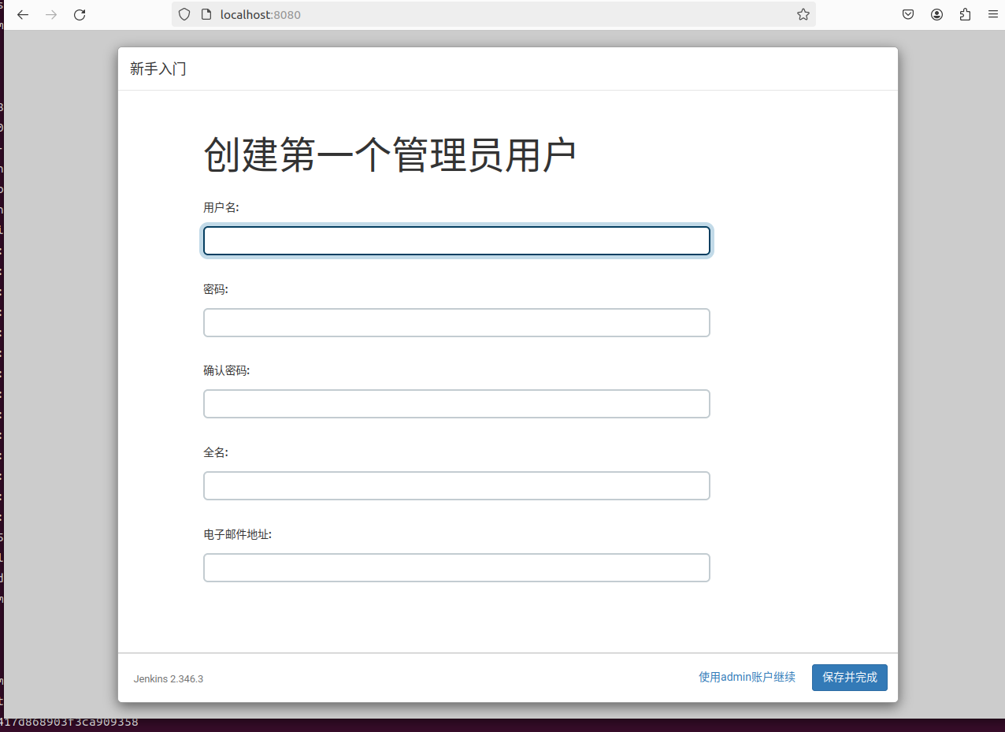The image size is (1005, 732).
Task: Click the Jenkins 2.346.3 version text
Action: click(x=169, y=678)
